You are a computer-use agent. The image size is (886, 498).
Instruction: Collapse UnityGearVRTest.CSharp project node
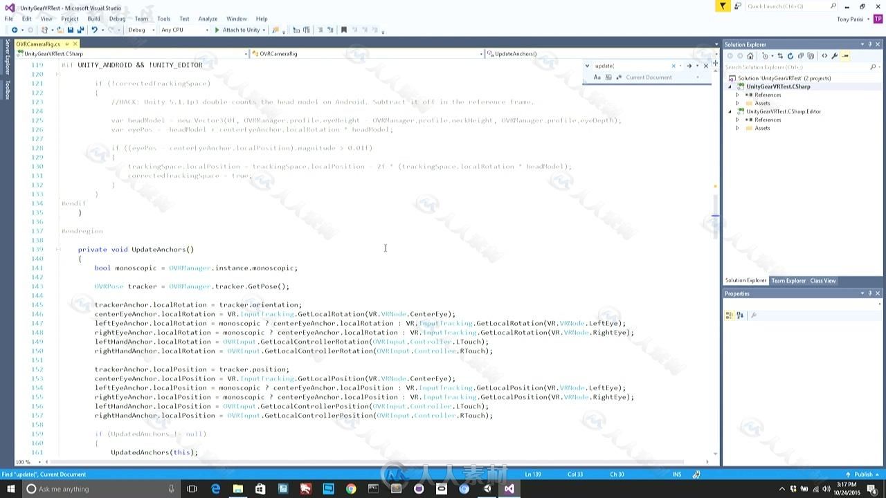[x=730, y=86]
